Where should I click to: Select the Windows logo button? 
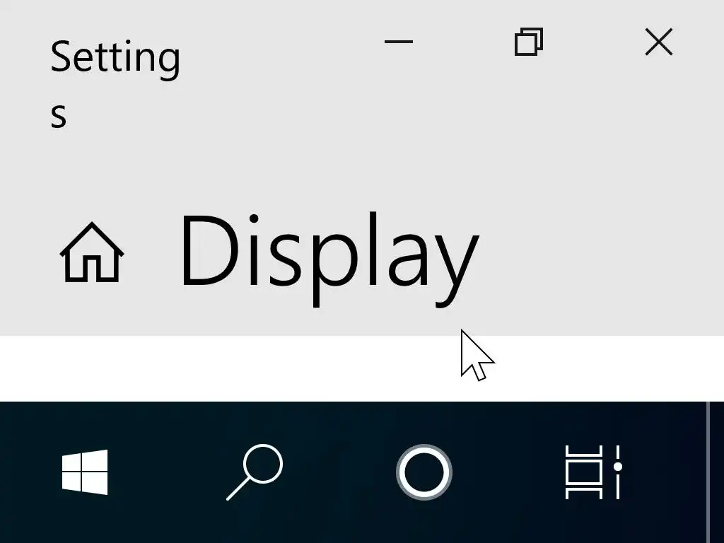pos(85,472)
